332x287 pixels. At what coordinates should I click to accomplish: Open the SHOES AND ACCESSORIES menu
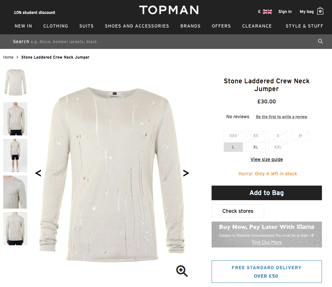(x=137, y=26)
